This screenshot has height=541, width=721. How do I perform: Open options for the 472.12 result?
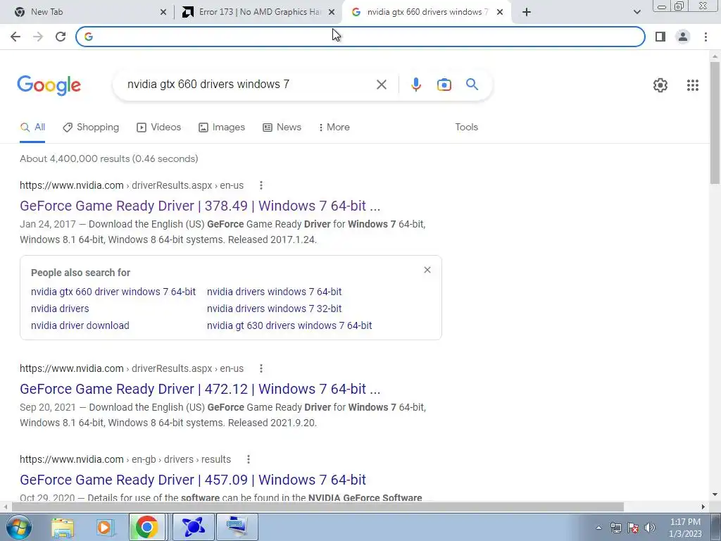point(261,368)
